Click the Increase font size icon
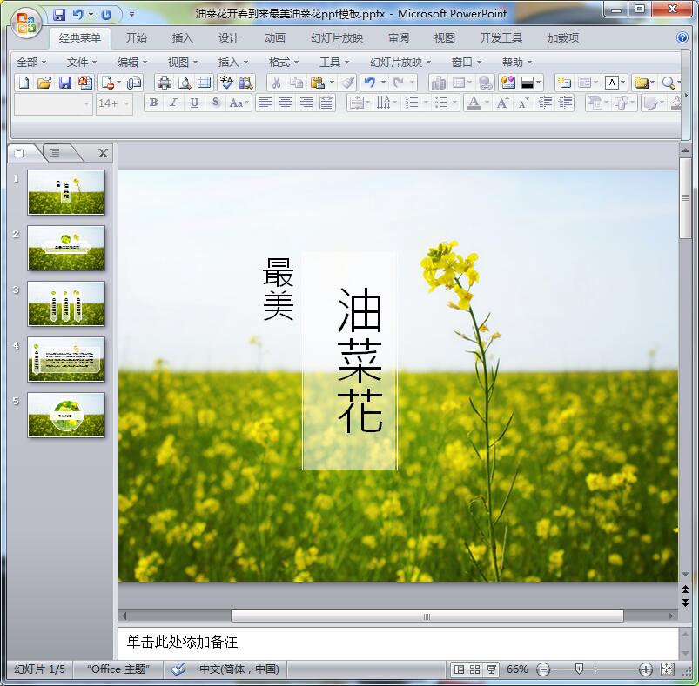The width and height of the screenshot is (699, 686). click(502, 103)
